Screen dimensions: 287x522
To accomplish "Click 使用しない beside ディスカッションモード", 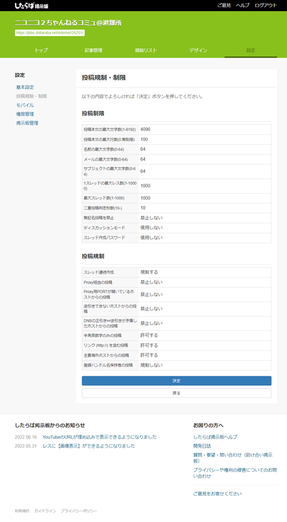I will pos(152,228).
